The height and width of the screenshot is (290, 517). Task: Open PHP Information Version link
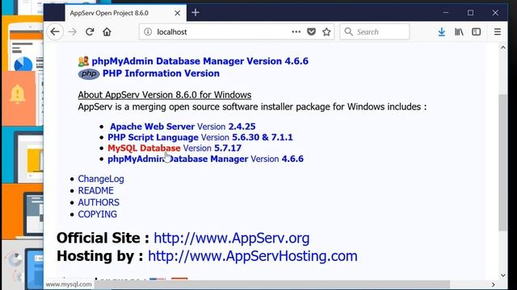[161, 73]
